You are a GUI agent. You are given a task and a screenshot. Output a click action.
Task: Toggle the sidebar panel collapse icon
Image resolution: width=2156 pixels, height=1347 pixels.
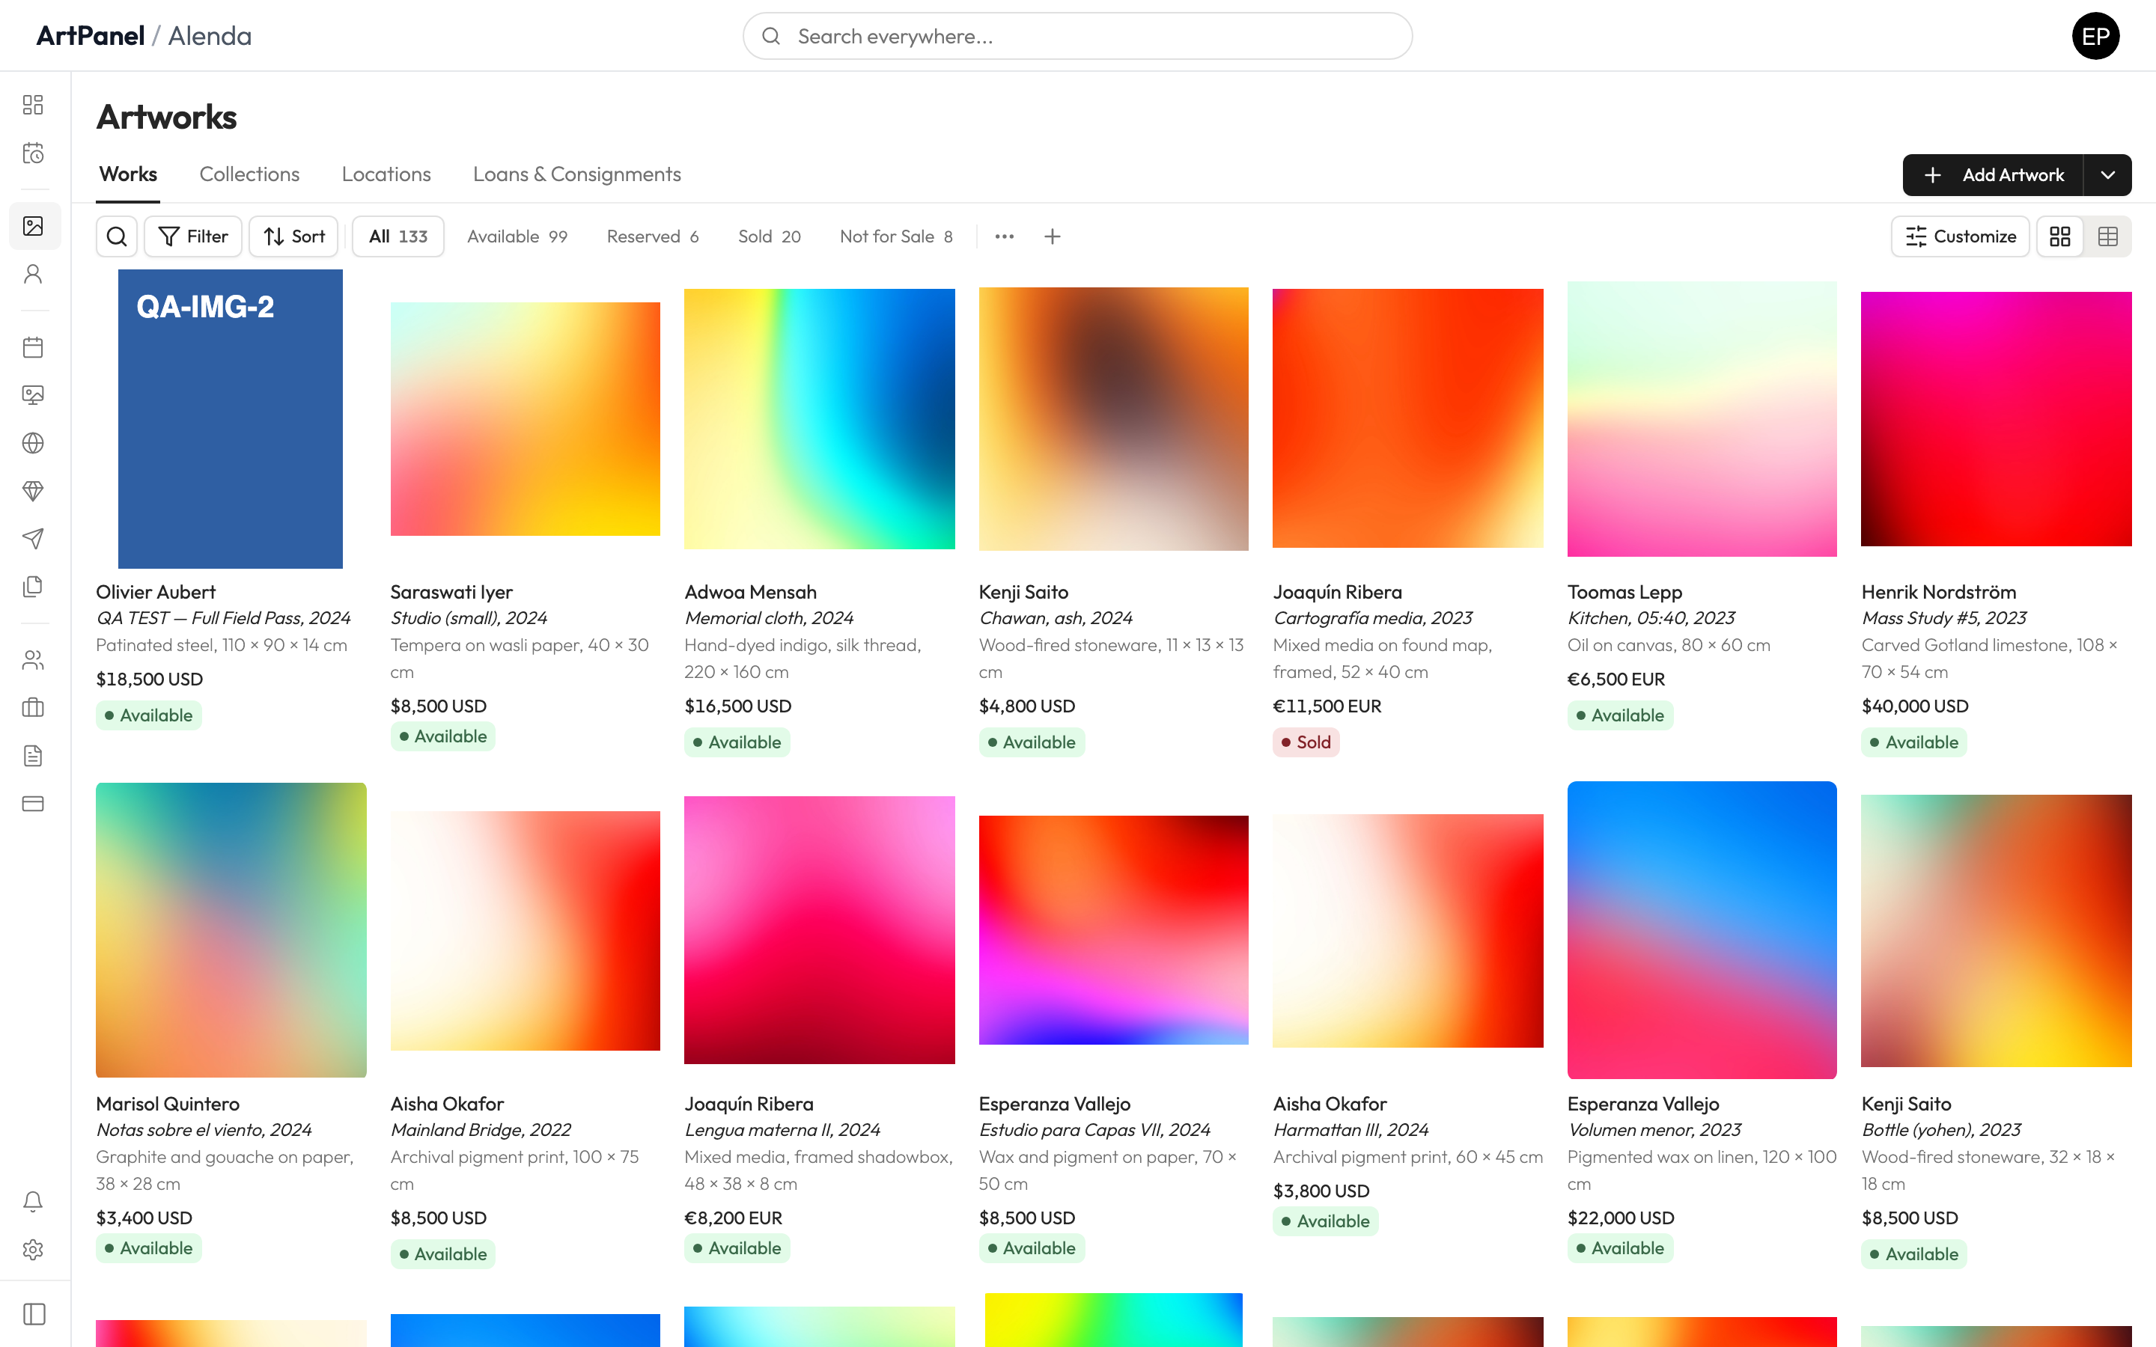pos(34,1314)
